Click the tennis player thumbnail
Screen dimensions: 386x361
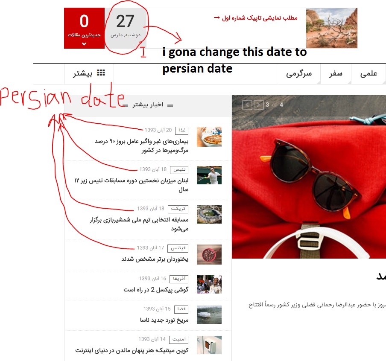(x=209, y=175)
